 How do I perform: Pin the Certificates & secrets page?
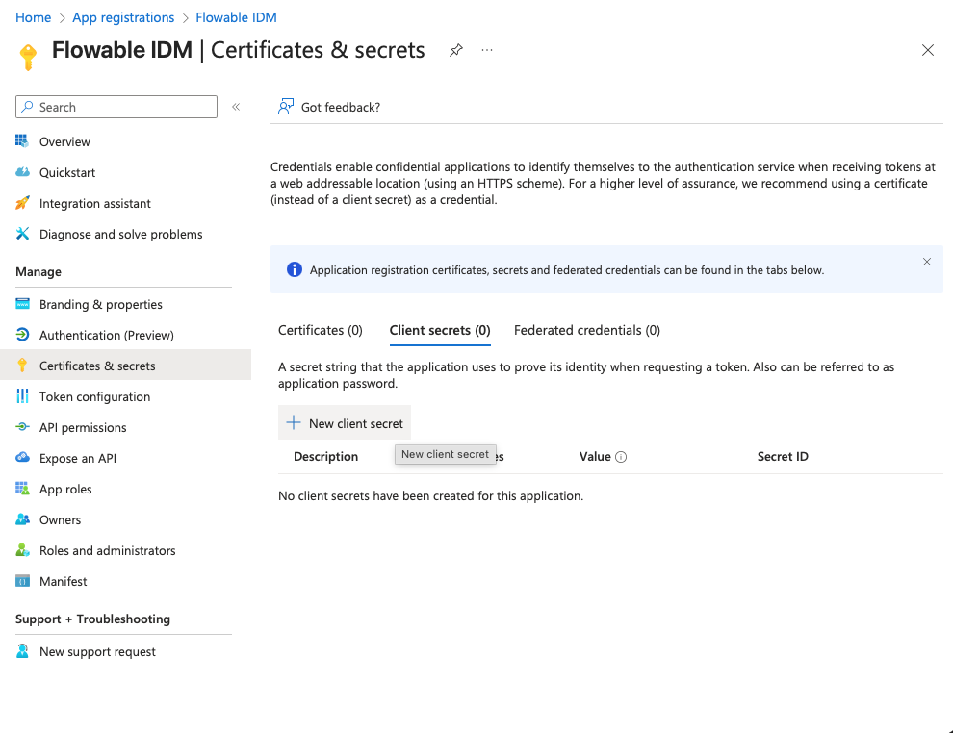coord(456,50)
